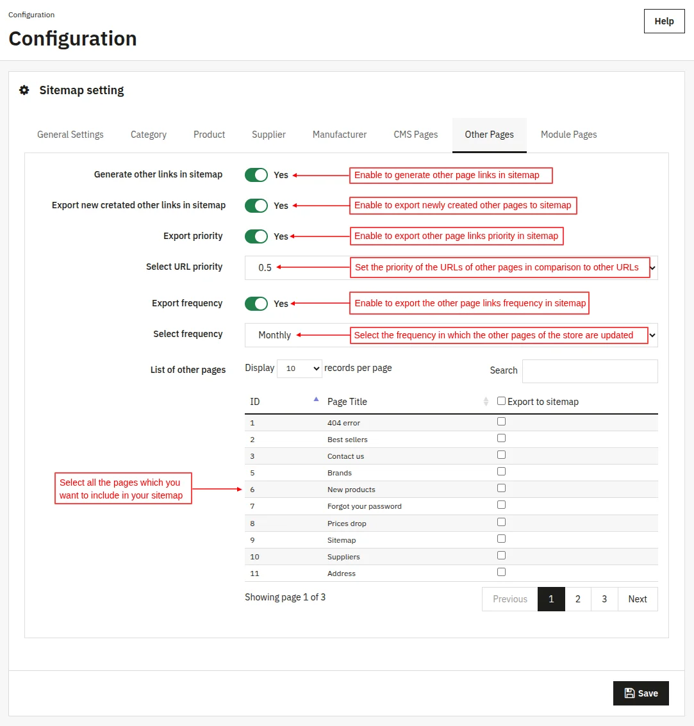Click the Prices drop page title
Image resolution: width=694 pixels, height=726 pixels.
tap(347, 524)
